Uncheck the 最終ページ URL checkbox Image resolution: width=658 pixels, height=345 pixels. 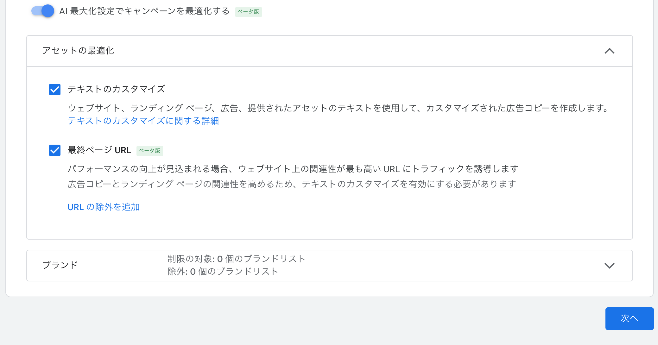tap(55, 150)
